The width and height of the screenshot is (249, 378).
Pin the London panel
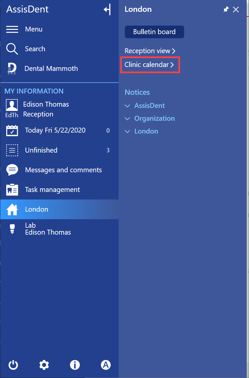tap(226, 10)
